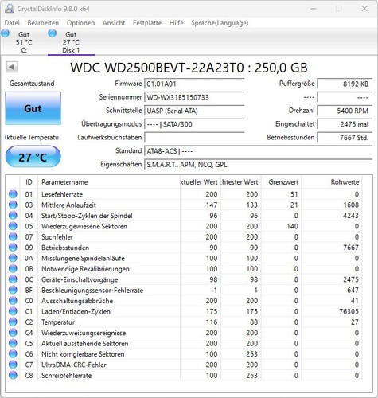Click status orb of UltraDMA-CRC-Fehler row
The height and width of the screenshot is (398, 378).
click(x=13, y=365)
